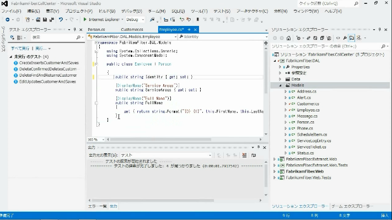The height and width of the screenshot is (220, 392).
Task: Switch to the Customer.cs tab
Action: 132,30
